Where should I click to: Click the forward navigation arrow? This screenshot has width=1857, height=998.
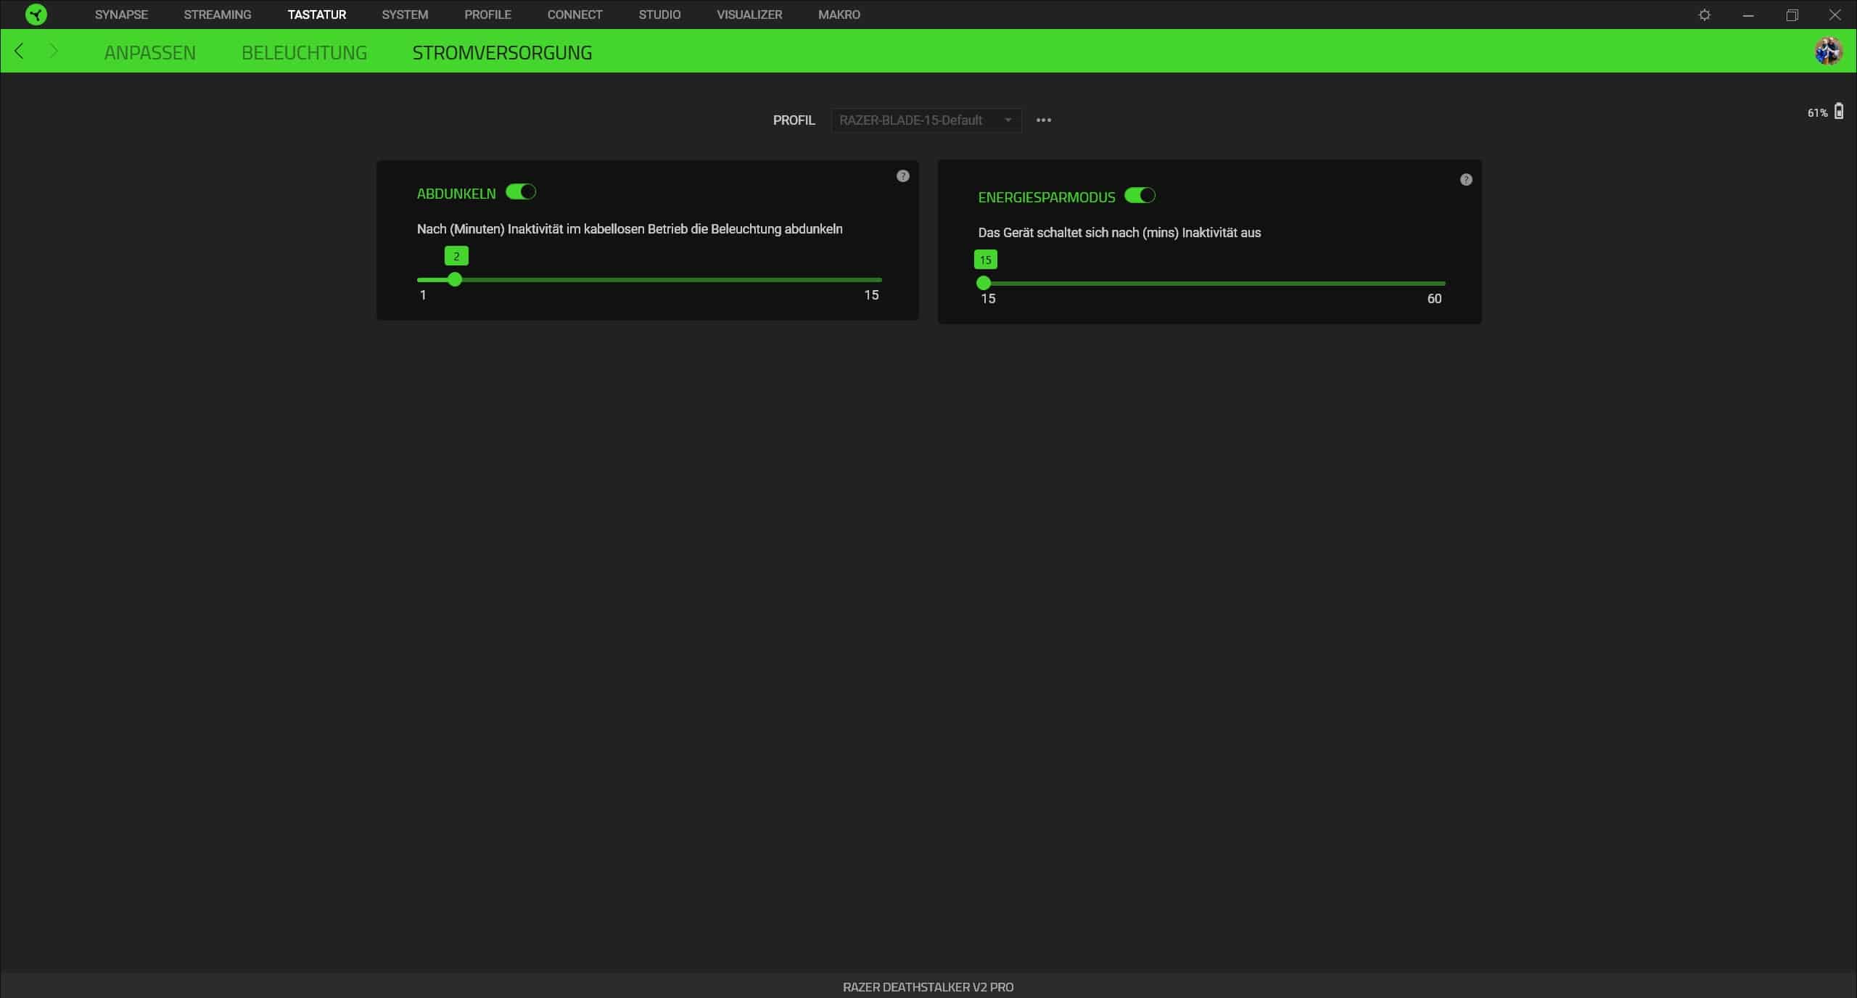[53, 51]
